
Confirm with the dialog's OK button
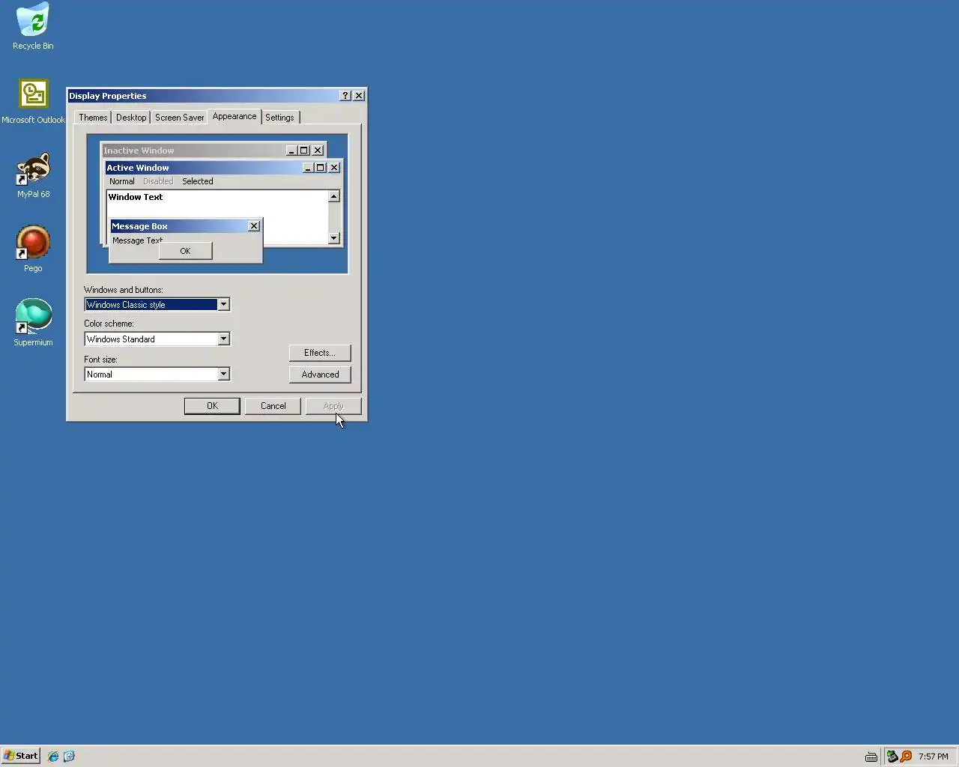(x=212, y=406)
